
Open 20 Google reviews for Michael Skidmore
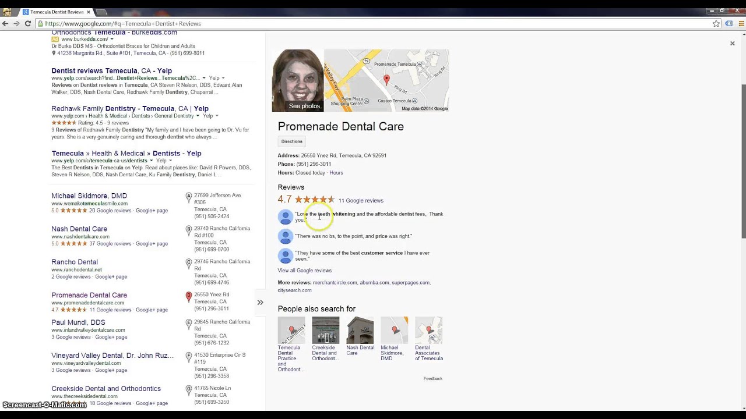pos(110,211)
